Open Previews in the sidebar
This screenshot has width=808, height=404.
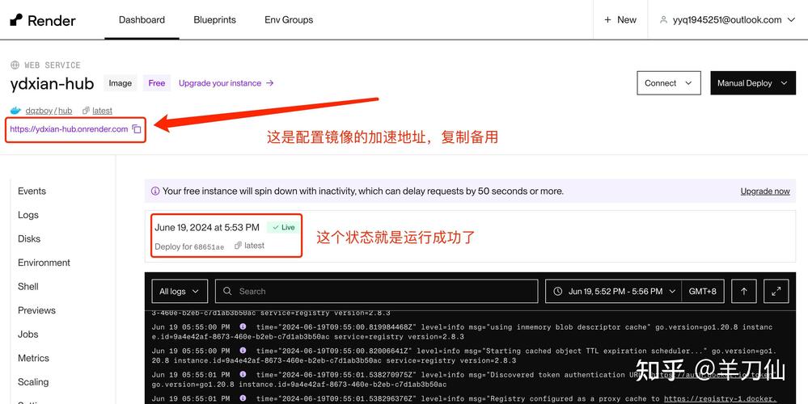coord(36,310)
